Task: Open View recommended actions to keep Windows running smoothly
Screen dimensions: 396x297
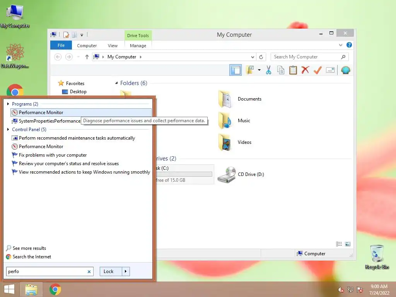Action: [x=84, y=172]
